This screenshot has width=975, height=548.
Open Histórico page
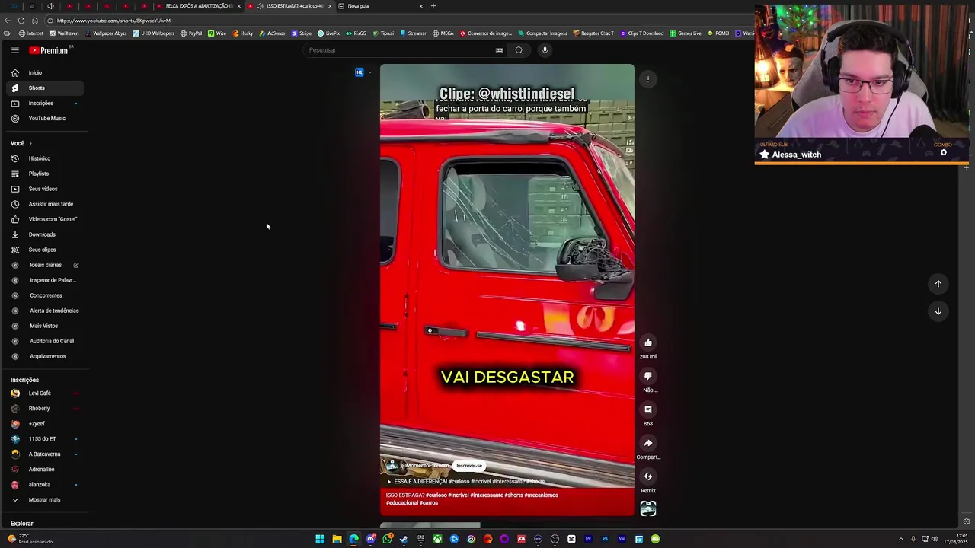click(43, 158)
